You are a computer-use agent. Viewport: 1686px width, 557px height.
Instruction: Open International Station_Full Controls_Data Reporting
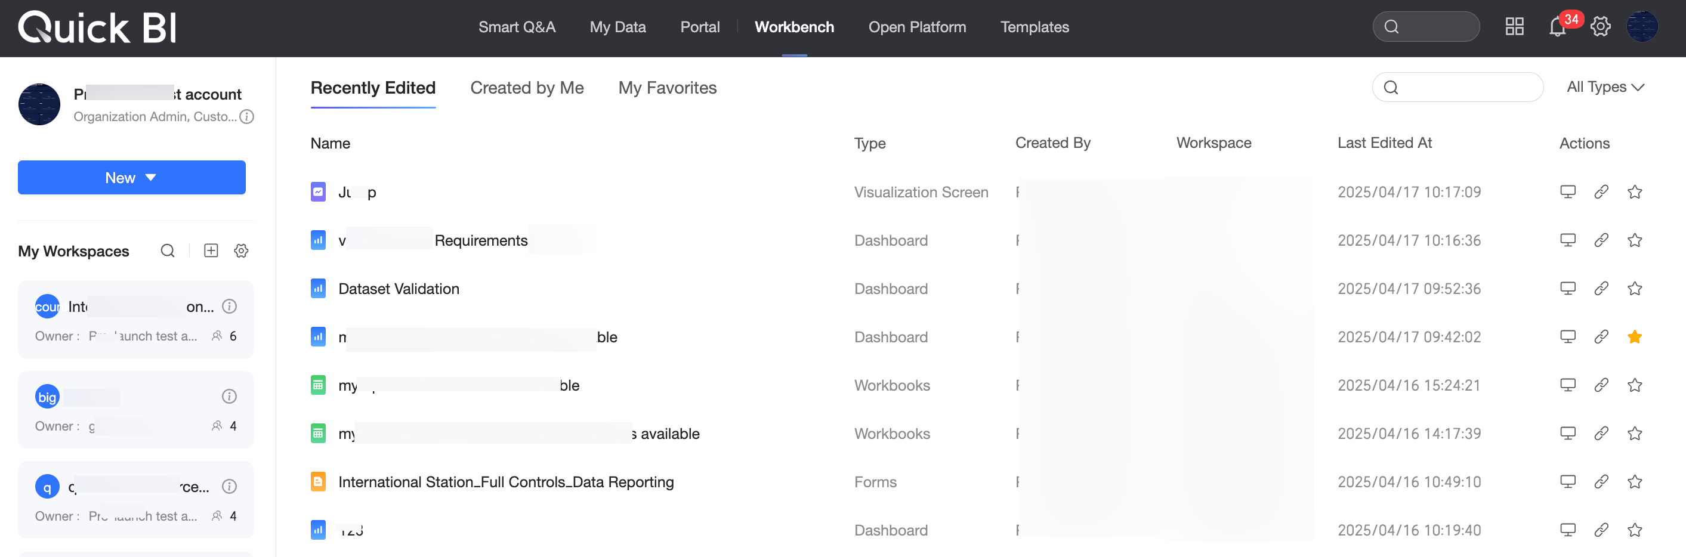[x=506, y=482]
